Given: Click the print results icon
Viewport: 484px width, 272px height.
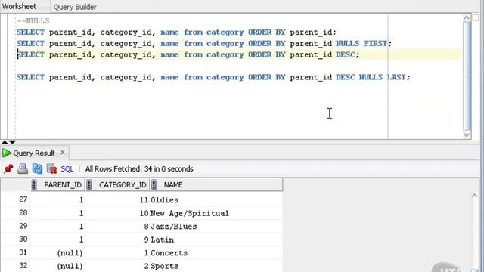Looking at the screenshot, I should point(23,168).
